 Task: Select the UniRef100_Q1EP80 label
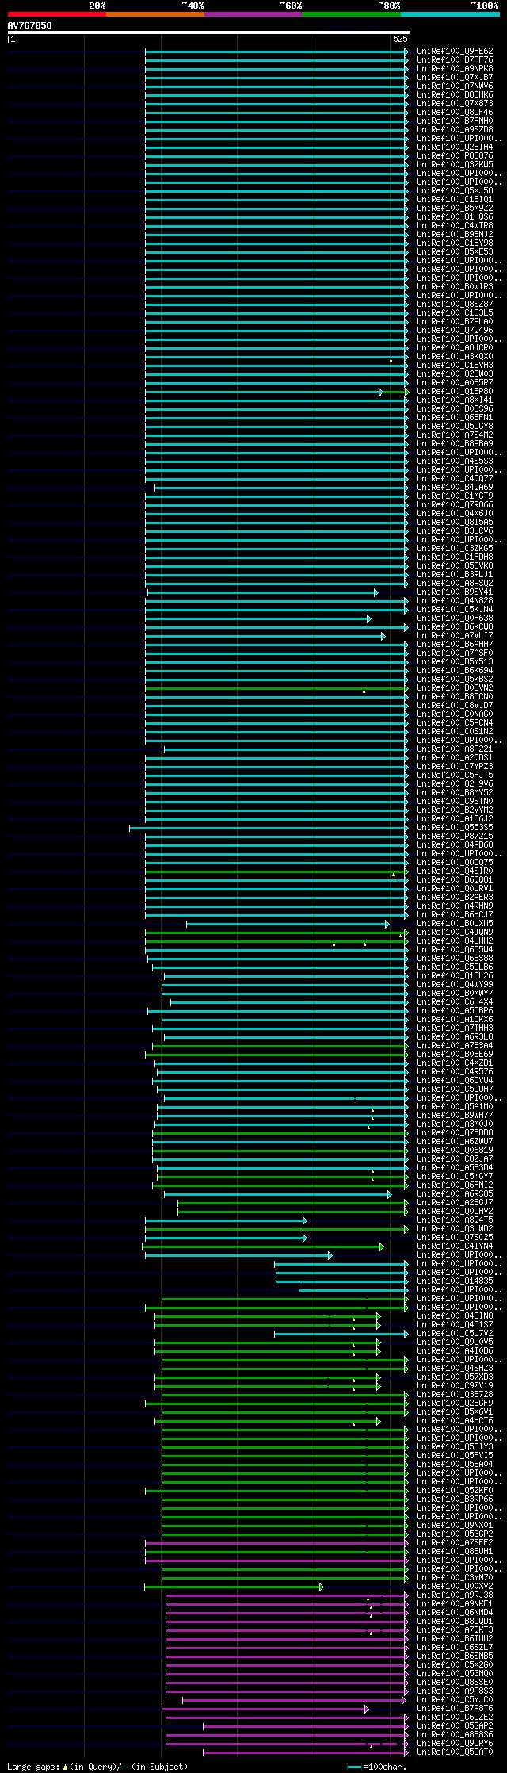(455, 392)
